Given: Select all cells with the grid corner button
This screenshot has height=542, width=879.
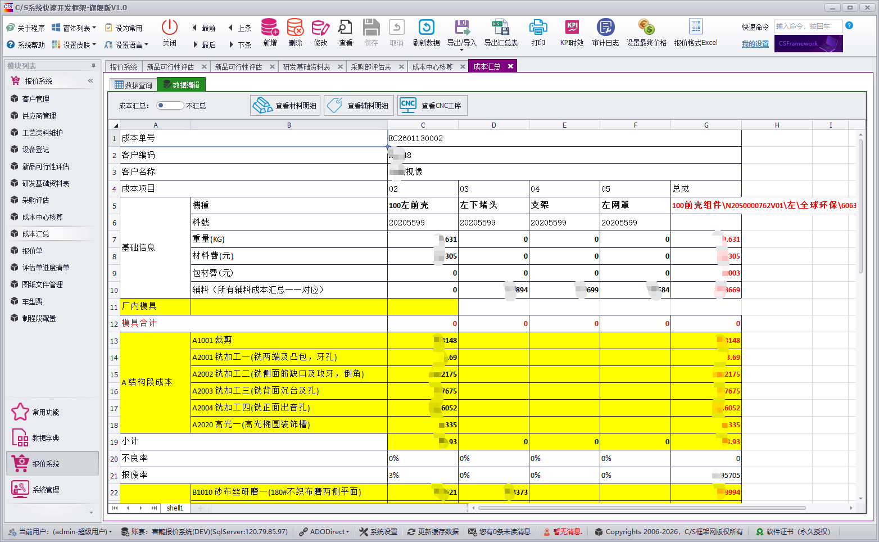Looking at the screenshot, I should [x=115, y=125].
